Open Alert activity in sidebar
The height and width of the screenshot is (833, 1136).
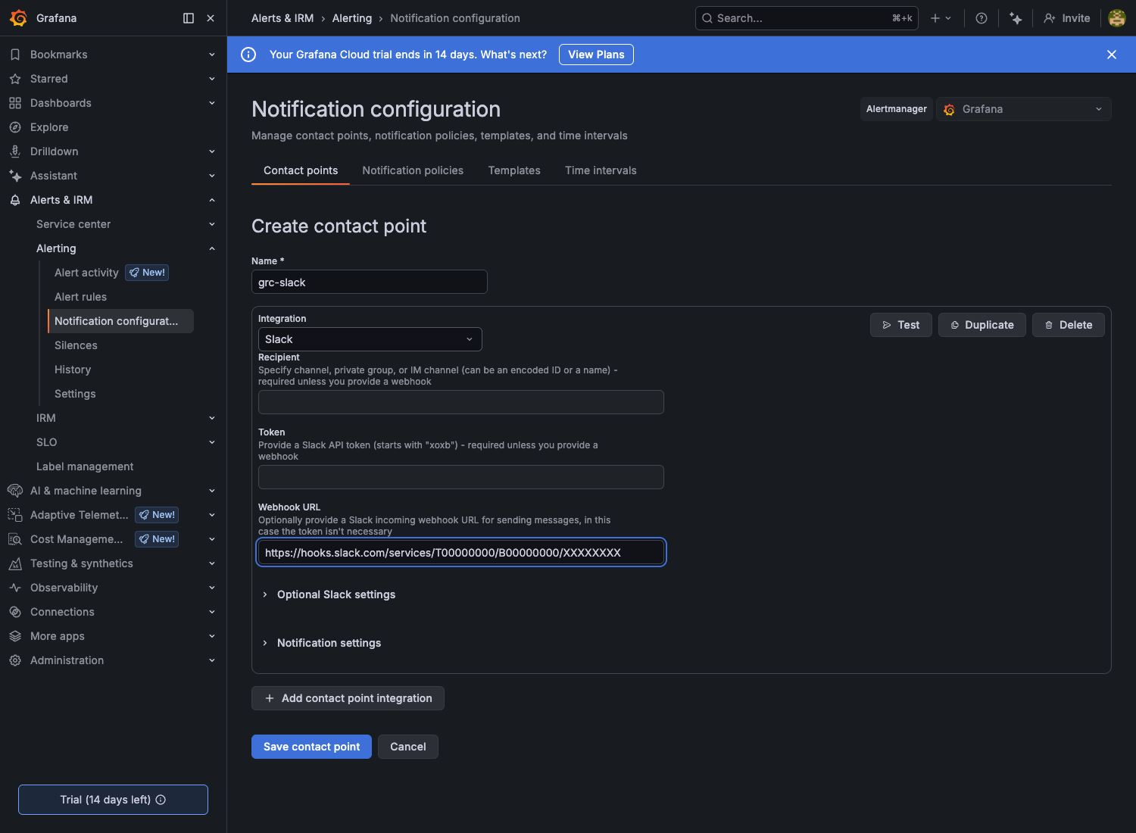click(86, 273)
